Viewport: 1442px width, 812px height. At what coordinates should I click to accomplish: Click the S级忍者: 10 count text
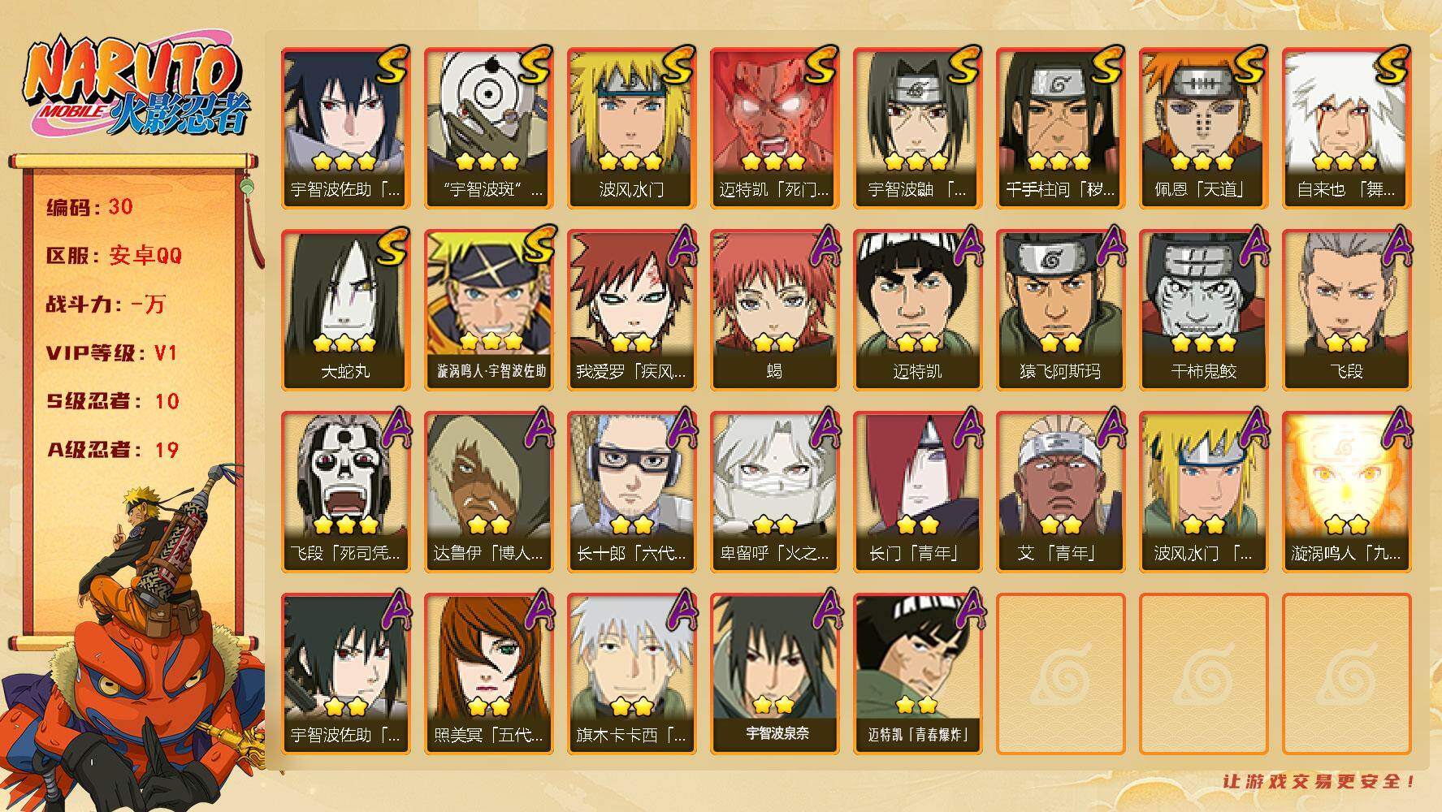click(113, 401)
